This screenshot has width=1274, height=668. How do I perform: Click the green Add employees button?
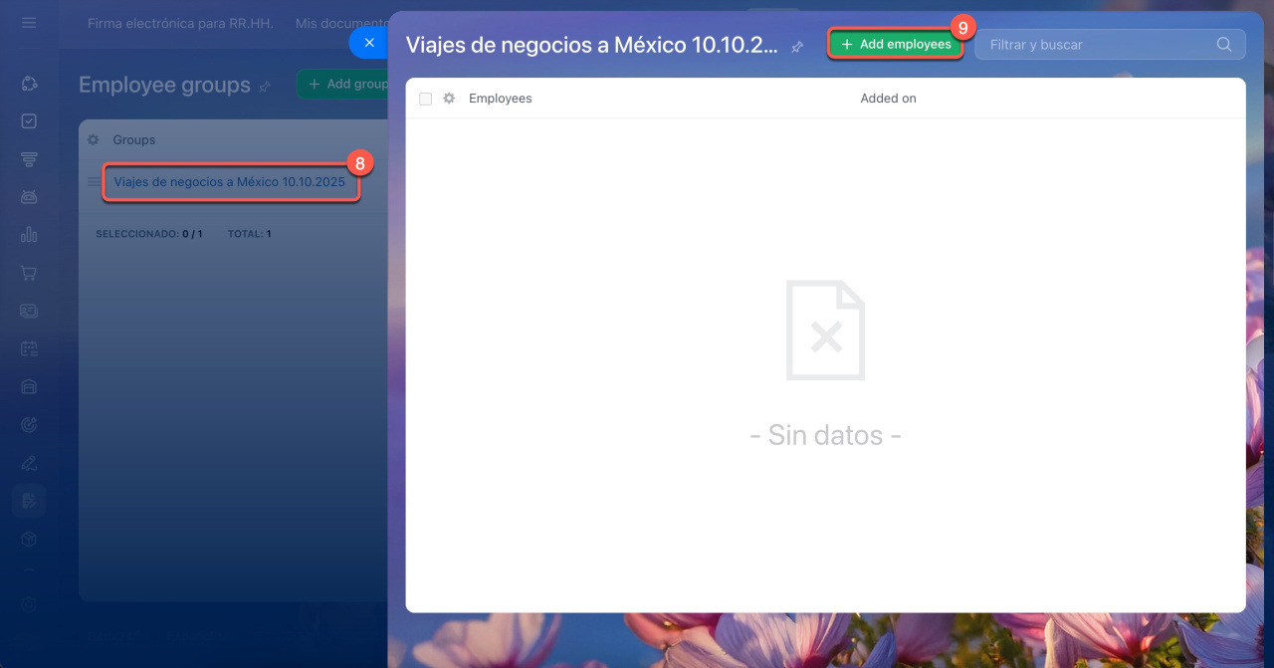[x=896, y=45]
